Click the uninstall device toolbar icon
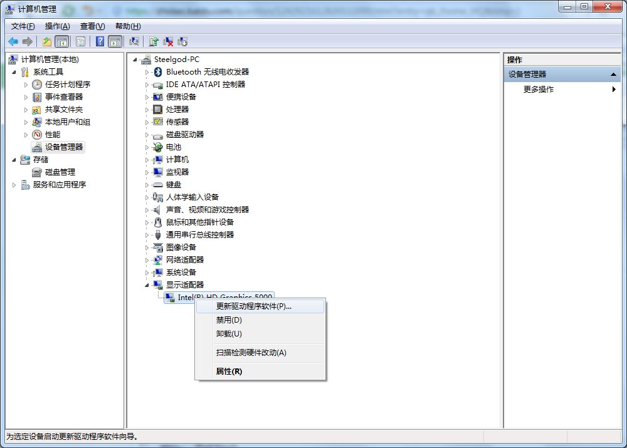The height and width of the screenshot is (448, 627). click(x=169, y=41)
